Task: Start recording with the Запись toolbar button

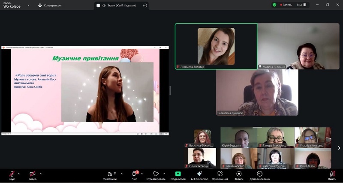Action: tap(239, 174)
